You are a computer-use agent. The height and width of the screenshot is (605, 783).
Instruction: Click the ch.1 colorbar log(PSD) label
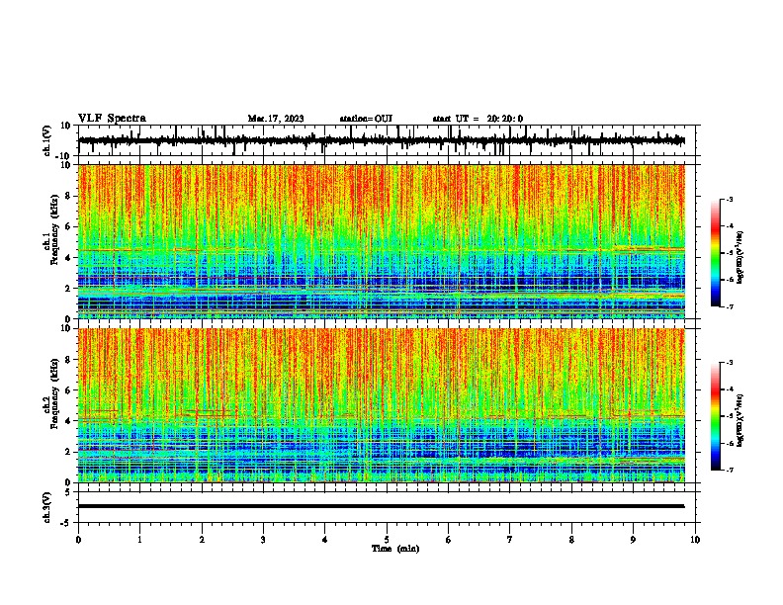740,258
